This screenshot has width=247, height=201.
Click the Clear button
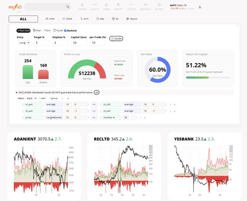[x=37, y=30]
